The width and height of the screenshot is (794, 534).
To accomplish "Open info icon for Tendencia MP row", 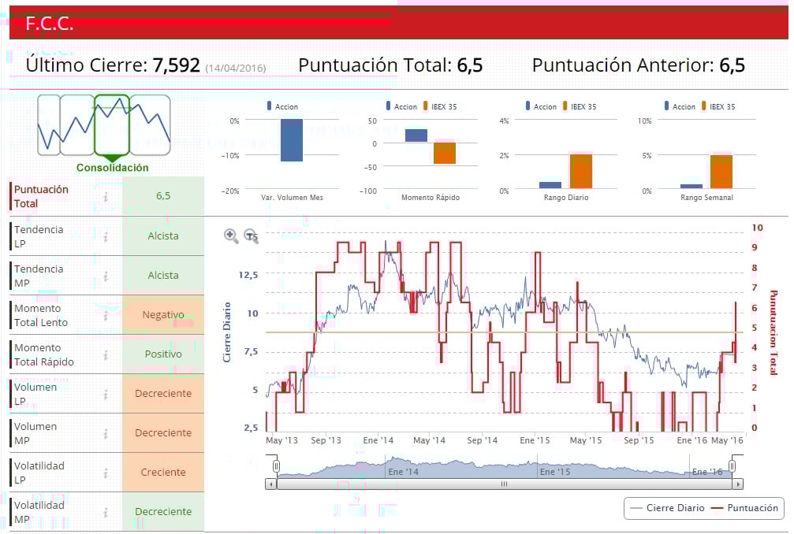I will tap(106, 276).
